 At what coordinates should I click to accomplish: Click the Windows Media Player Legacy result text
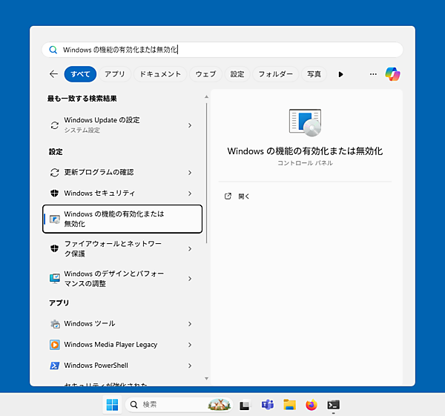(111, 345)
